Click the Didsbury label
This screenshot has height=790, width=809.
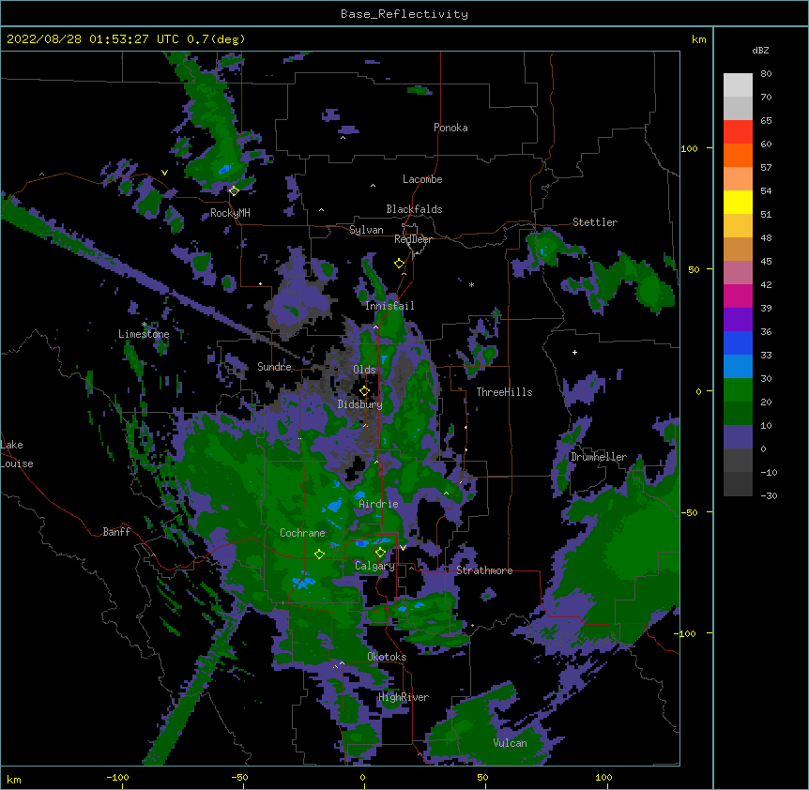tap(359, 404)
